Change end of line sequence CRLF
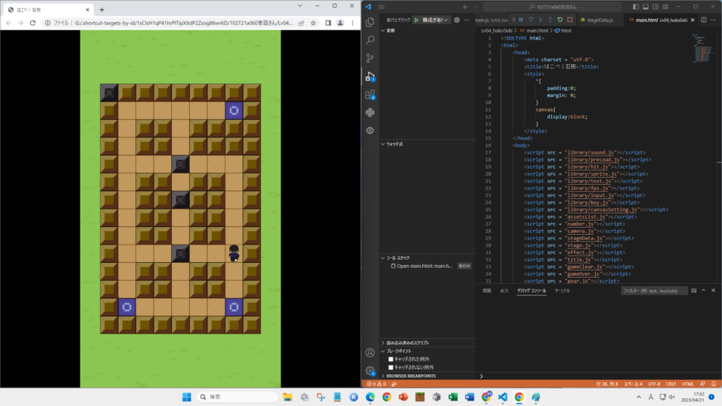The image size is (722, 406). (671, 384)
